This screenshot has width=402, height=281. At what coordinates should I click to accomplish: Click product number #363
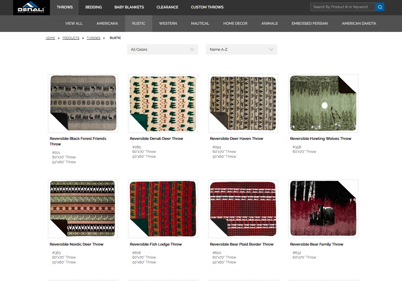(56, 252)
